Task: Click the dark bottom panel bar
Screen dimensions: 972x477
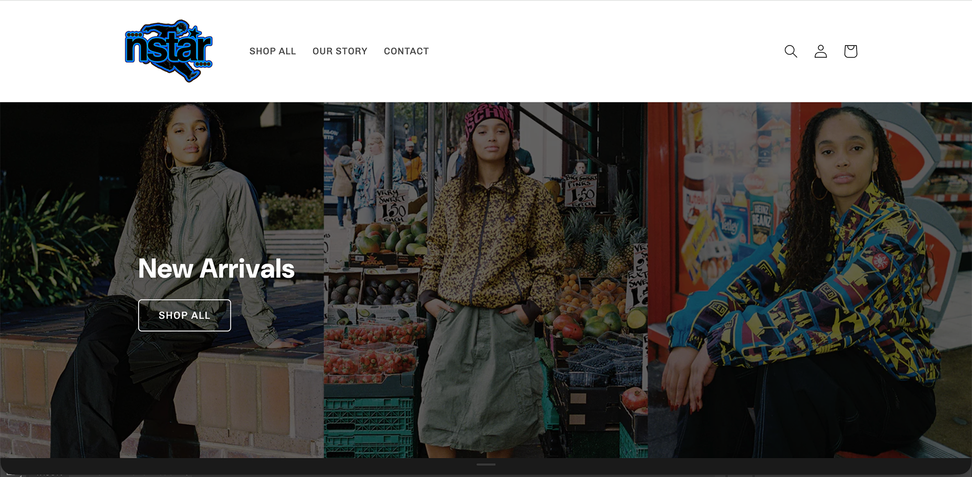Action: point(486,467)
